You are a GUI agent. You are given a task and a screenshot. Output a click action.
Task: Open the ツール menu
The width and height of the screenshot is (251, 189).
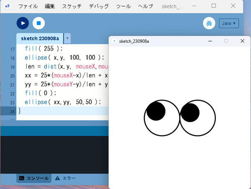(x=123, y=6)
